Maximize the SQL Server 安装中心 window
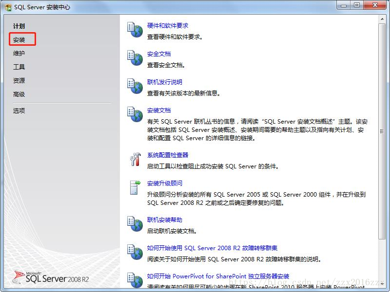This screenshot has width=390, height=292. pos(357,5)
